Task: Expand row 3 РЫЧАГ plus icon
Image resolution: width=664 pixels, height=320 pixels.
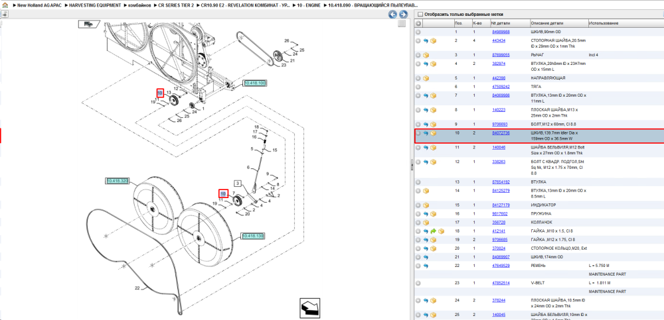Action: click(x=418, y=56)
